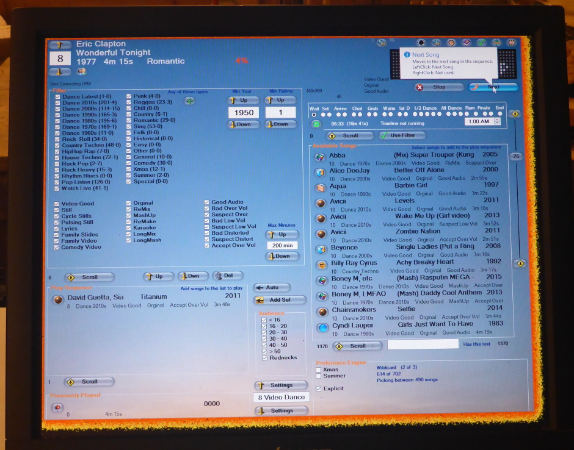The image size is (574, 450).
Task: Increase Min Rating with the Up button
Action: (280, 100)
